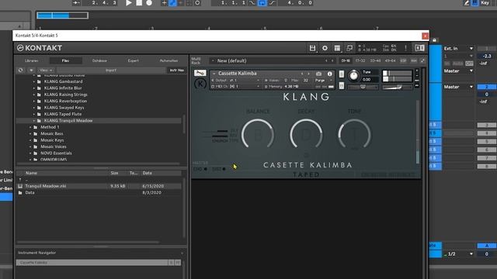Open the Purge dropdown menu

click(x=323, y=81)
